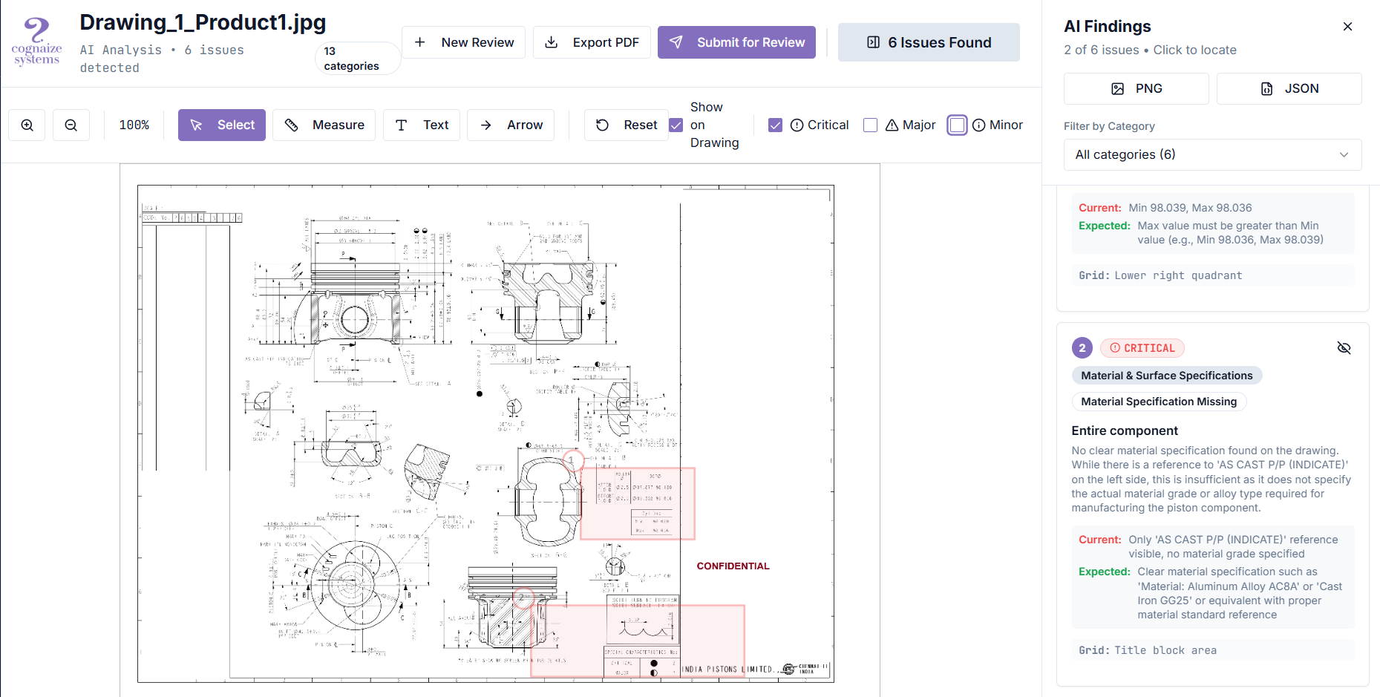The width and height of the screenshot is (1380, 697).
Task: Activate the Select cursor tool
Action: (x=221, y=125)
